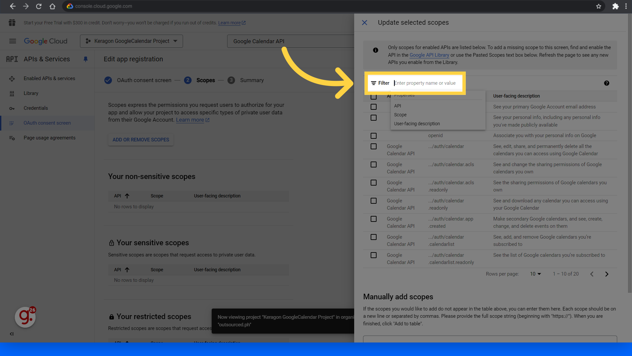Bookmark this page with the star icon
The width and height of the screenshot is (632, 356).
point(598,6)
